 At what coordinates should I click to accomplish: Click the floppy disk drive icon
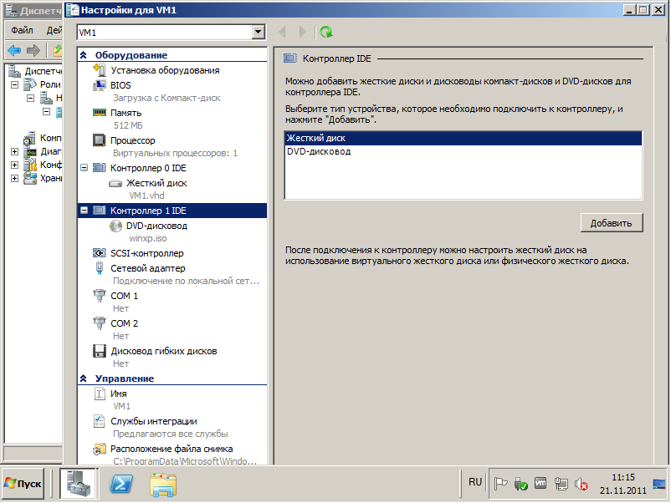[x=100, y=351]
